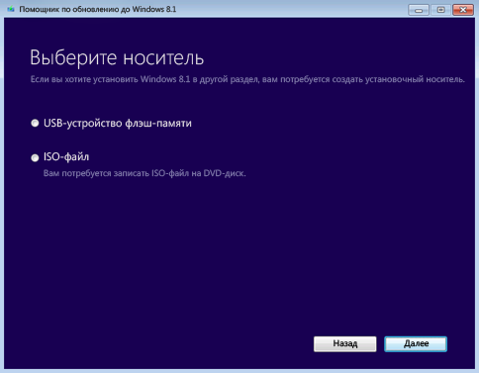Click the 'ISO-файл' label text

coord(66,157)
